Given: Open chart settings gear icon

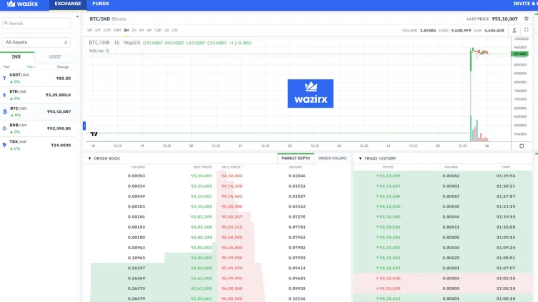Looking at the screenshot, I should coord(521,146).
